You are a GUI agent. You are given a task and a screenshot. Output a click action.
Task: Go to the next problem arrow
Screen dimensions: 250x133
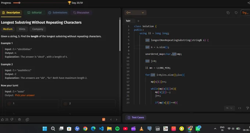coord(117,119)
